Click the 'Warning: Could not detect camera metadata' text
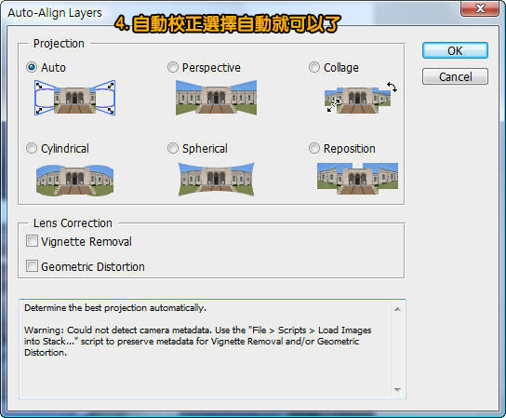Image resolution: width=506 pixels, height=418 pixels. click(x=118, y=330)
